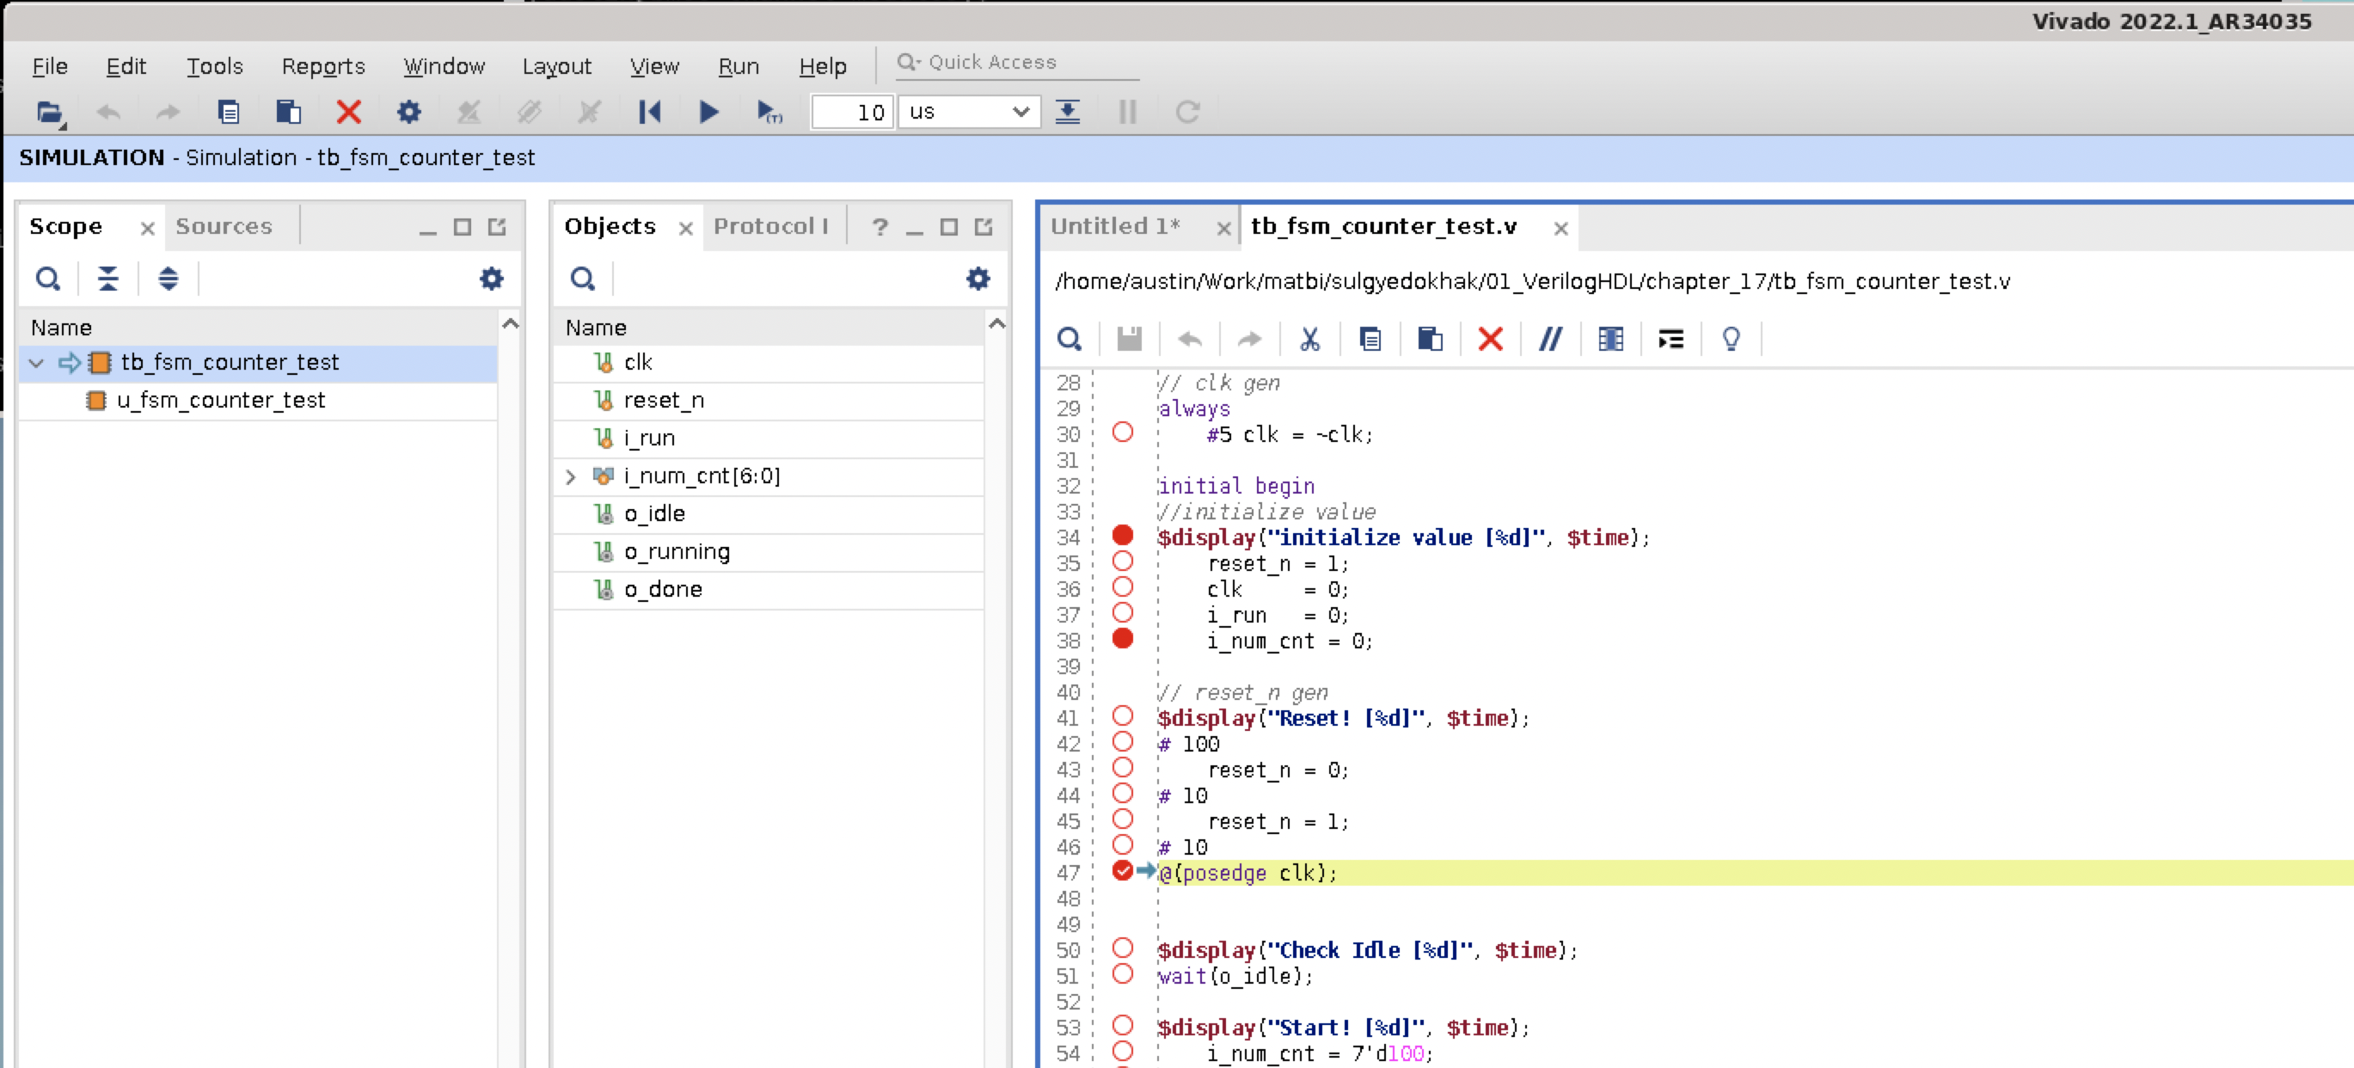
Task: Open the Help menu
Action: pyautogui.click(x=823, y=67)
